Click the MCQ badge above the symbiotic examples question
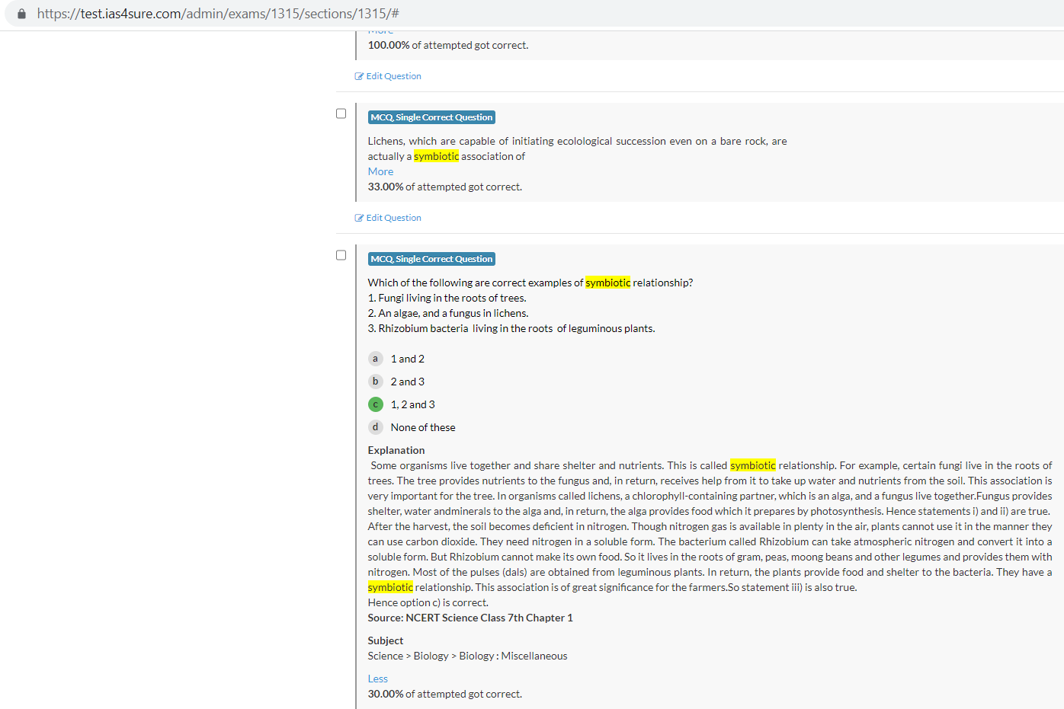The height and width of the screenshot is (709, 1064). 431,259
